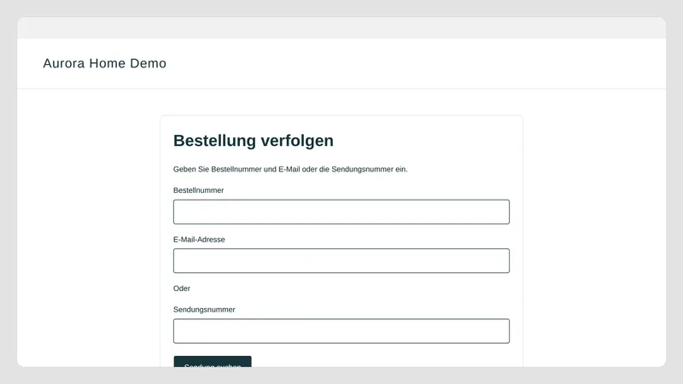
Task: Select the Sendungsnummer field label
Action: [204, 310]
